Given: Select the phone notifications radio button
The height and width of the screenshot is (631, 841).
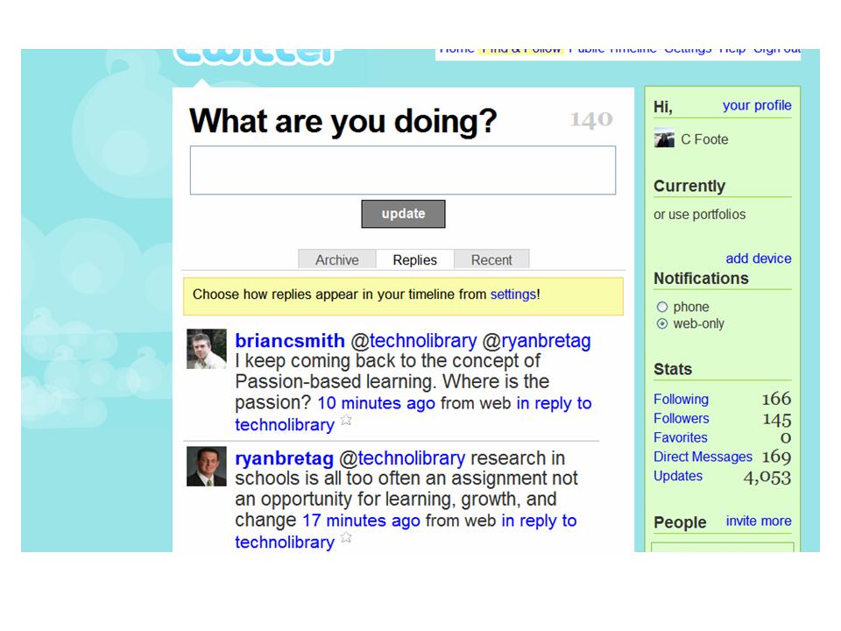Looking at the screenshot, I should [662, 307].
